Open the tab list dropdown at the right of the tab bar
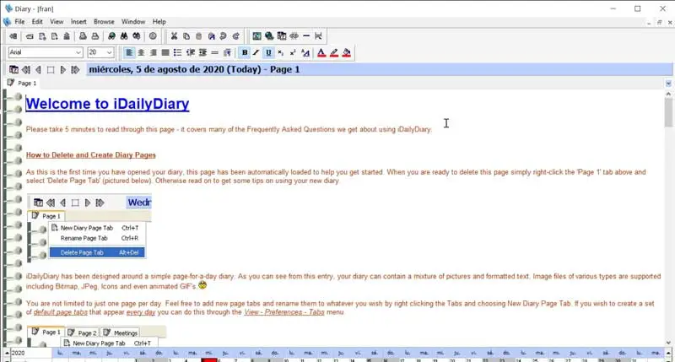This screenshot has width=675, height=362. point(668,84)
